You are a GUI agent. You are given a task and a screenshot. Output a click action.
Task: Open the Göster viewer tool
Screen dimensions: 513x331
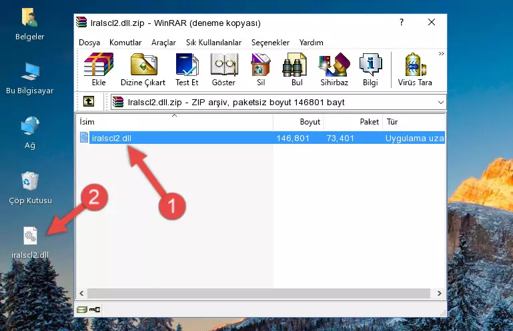click(223, 69)
